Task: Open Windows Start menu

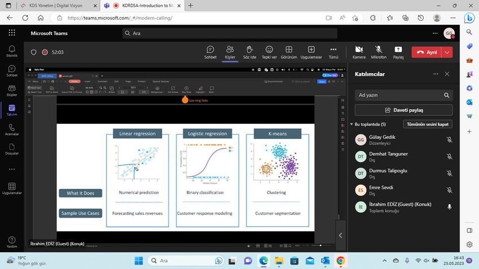Action: click(x=139, y=261)
